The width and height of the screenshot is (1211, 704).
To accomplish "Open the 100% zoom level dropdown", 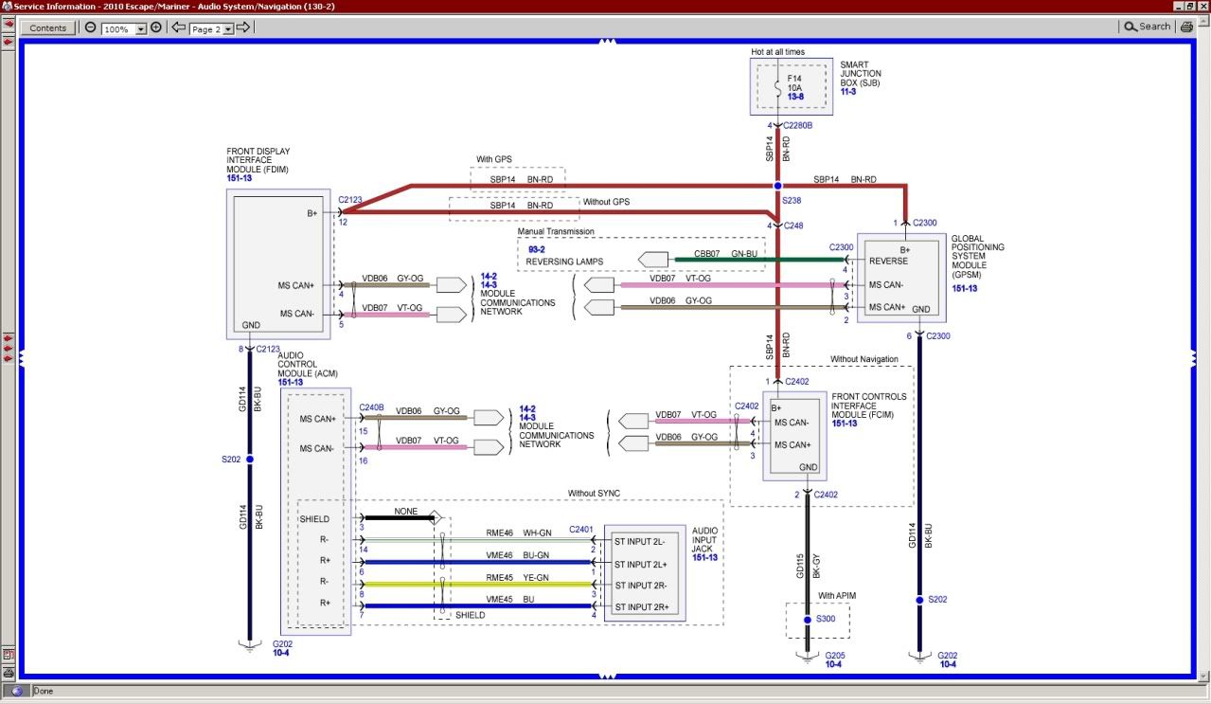I will pos(141,29).
